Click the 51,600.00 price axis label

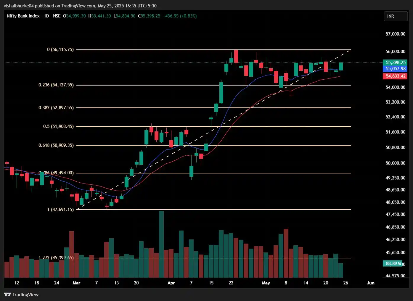coord(395,132)
